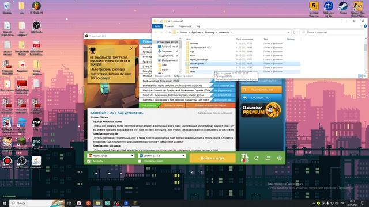Image resolution: width=369 pixels, height=207 pixels.
Task: Open Yandex Browser from taskbar
Action: point(79,203)
